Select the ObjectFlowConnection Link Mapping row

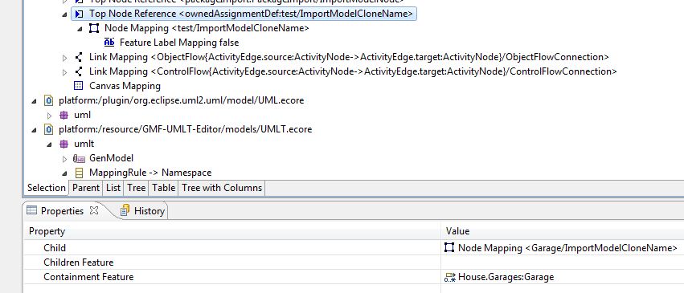pos(349,57)
